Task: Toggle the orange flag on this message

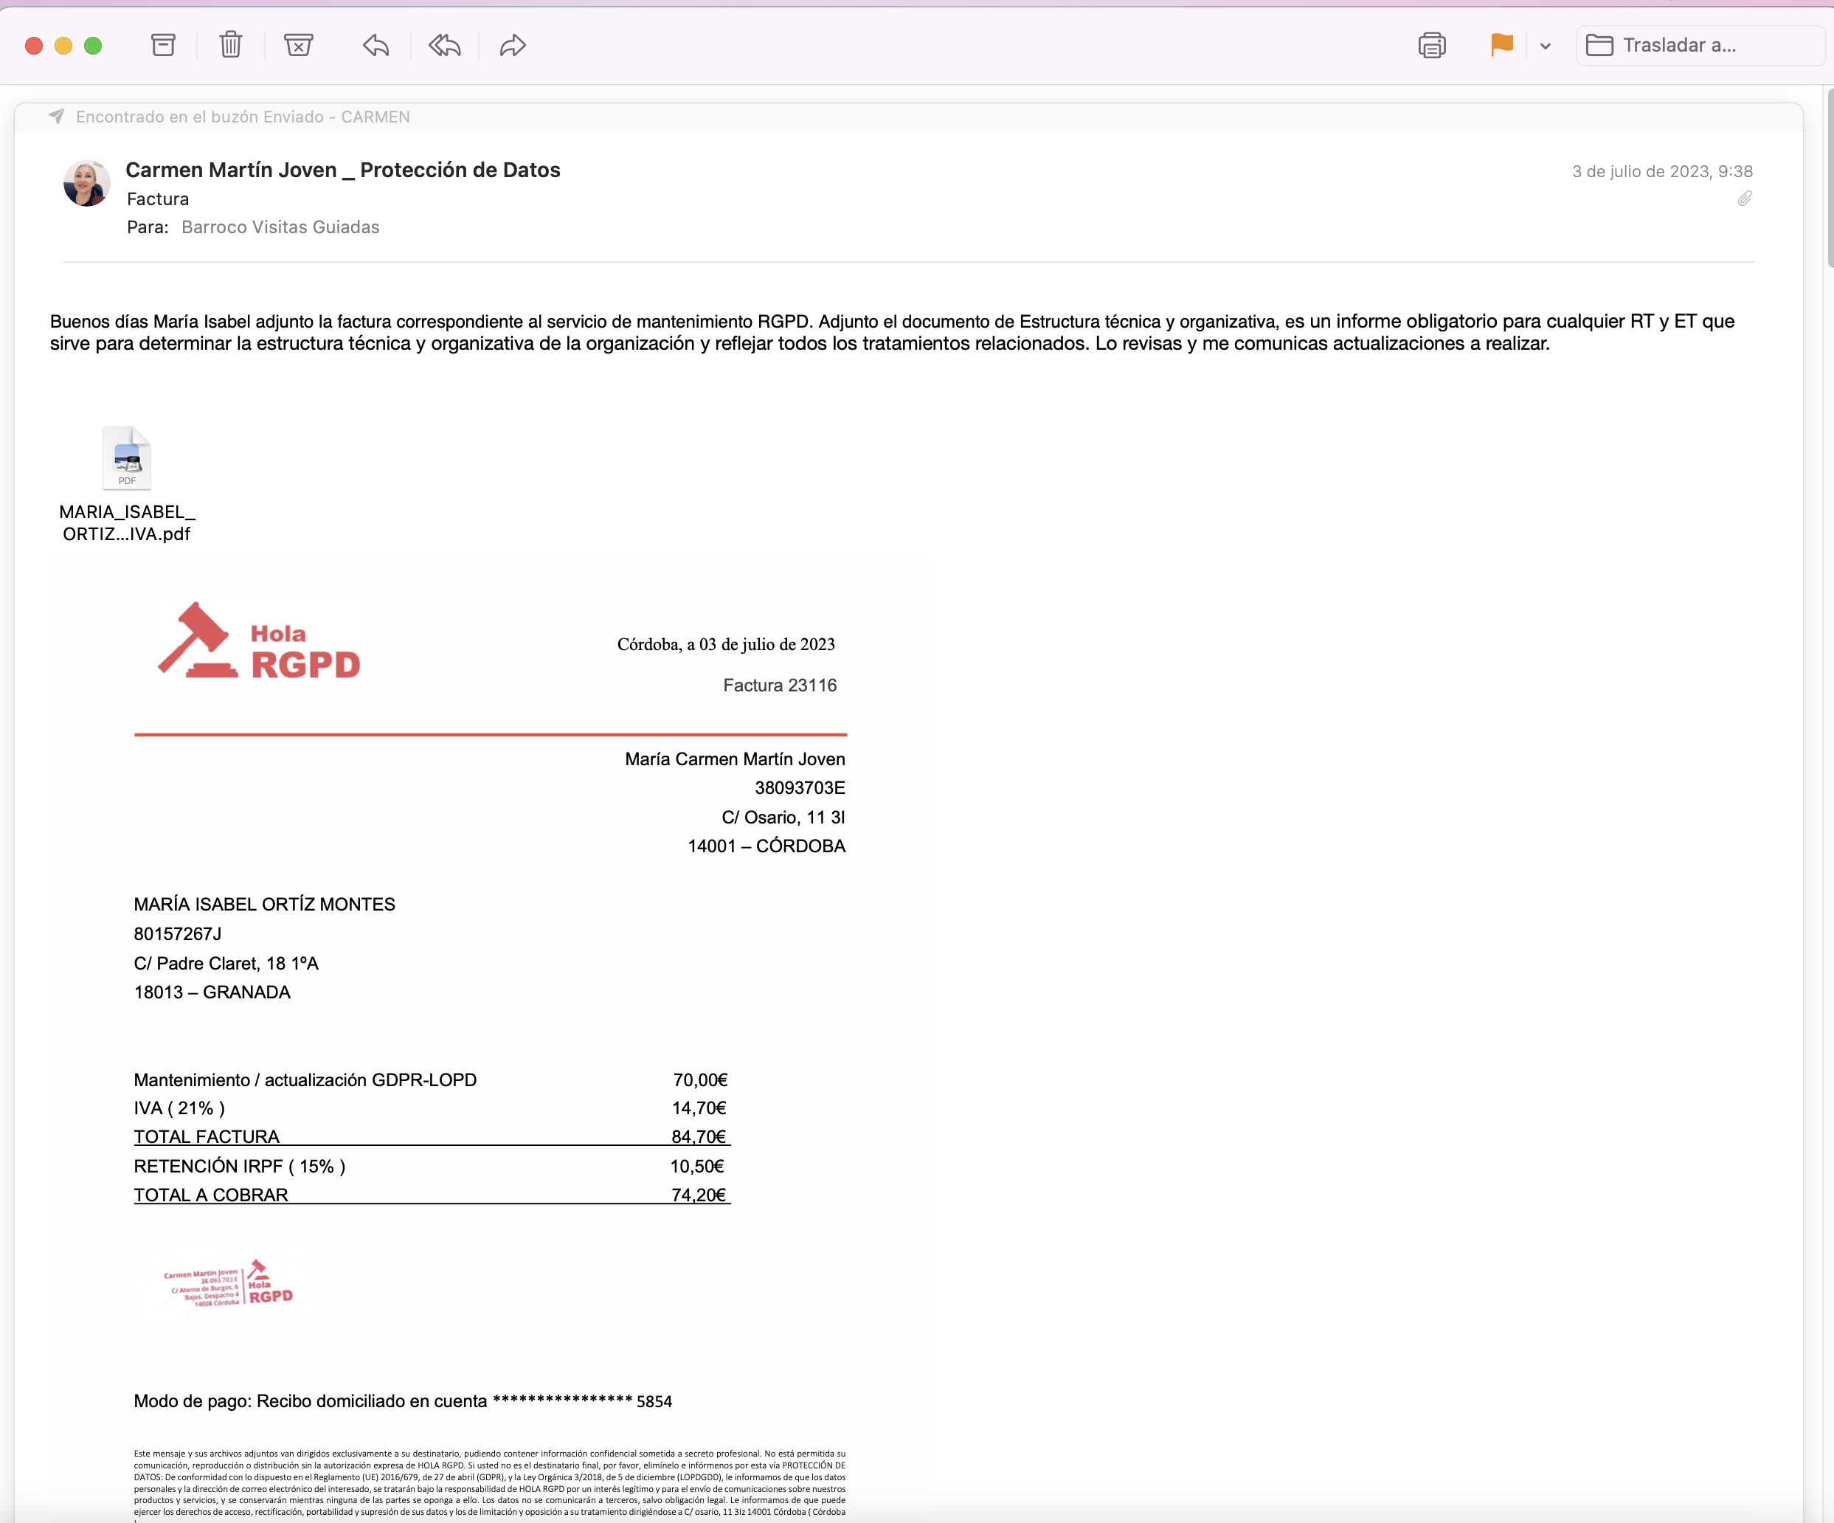Action: coord(1501,46)
